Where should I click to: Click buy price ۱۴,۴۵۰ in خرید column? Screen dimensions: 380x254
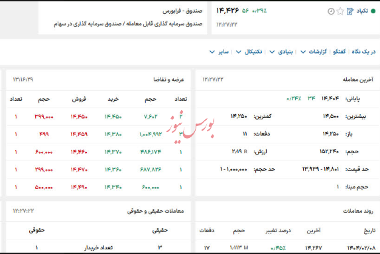pos(113,117)
